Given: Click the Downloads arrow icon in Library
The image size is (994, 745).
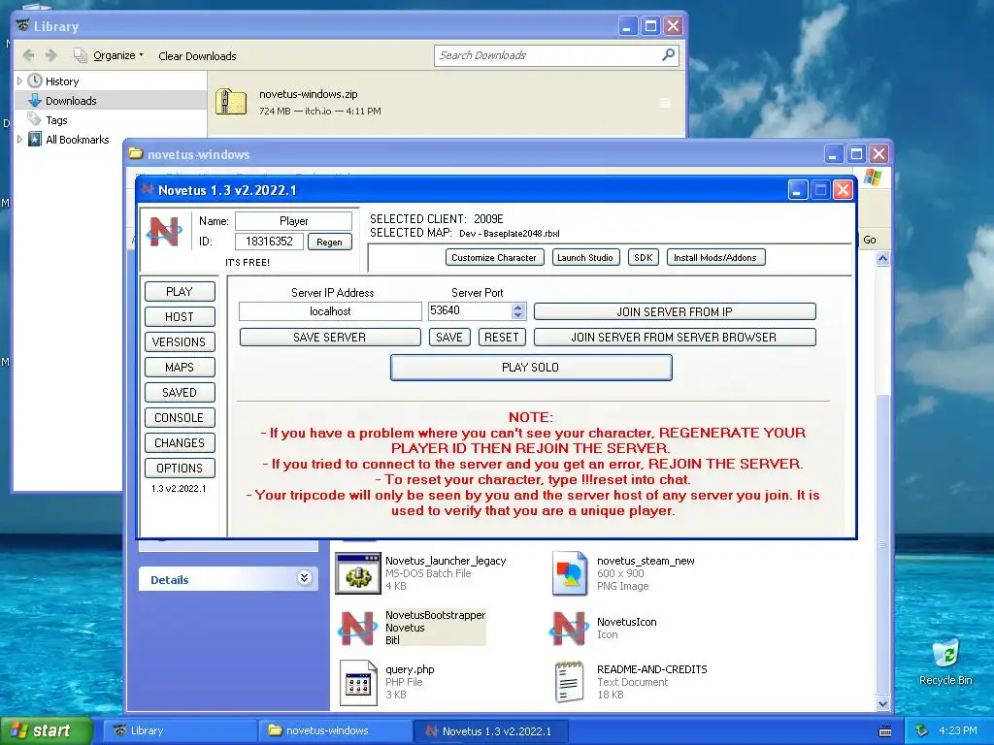Looking at the screenshot, I should (x=35, y=100).
